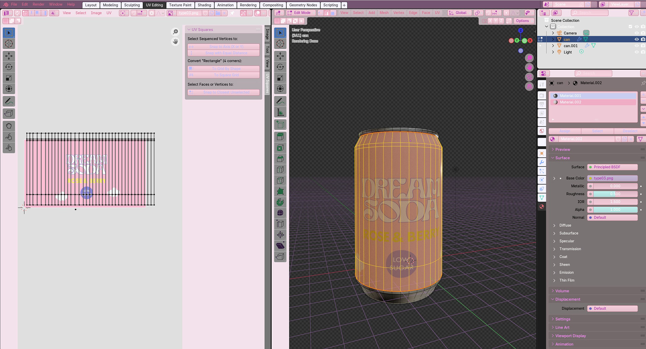Toggle viewport visibility of can object
646x349 pixels.
pos(636,39)
